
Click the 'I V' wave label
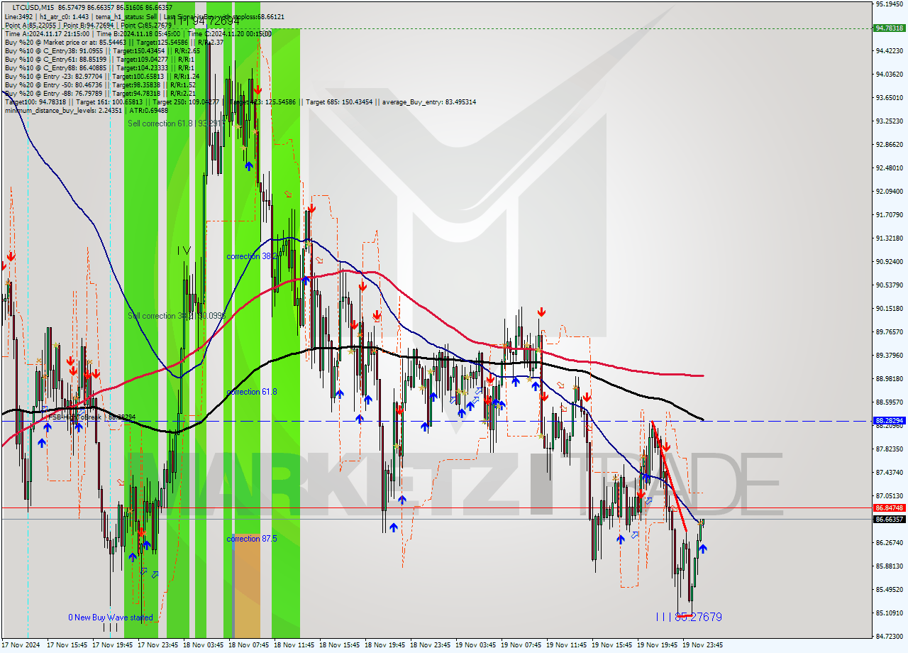pyautogui.click(x=184, y=251)
